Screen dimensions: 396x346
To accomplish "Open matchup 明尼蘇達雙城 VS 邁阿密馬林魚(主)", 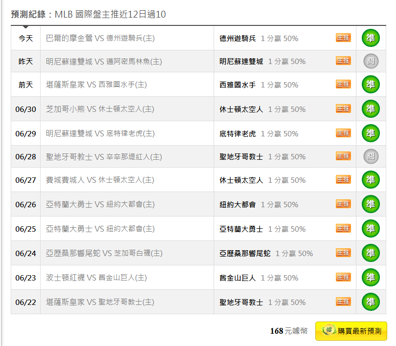I will [x=104, y=62].
